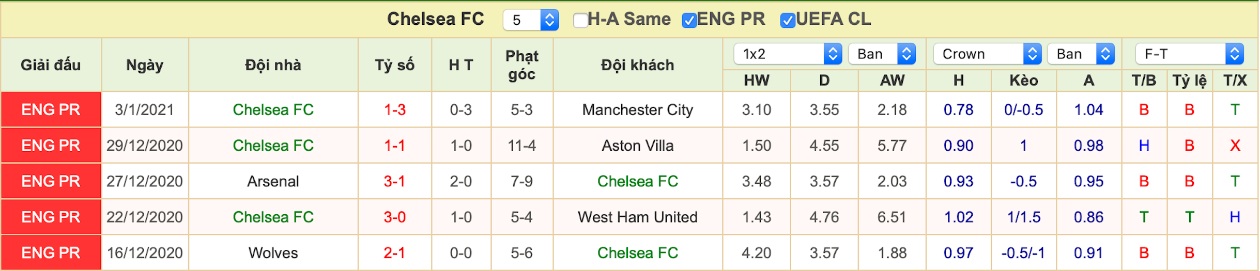Toggle the H-A Same checkbox
Viewport: 1260px width, 271px height.
580,20
